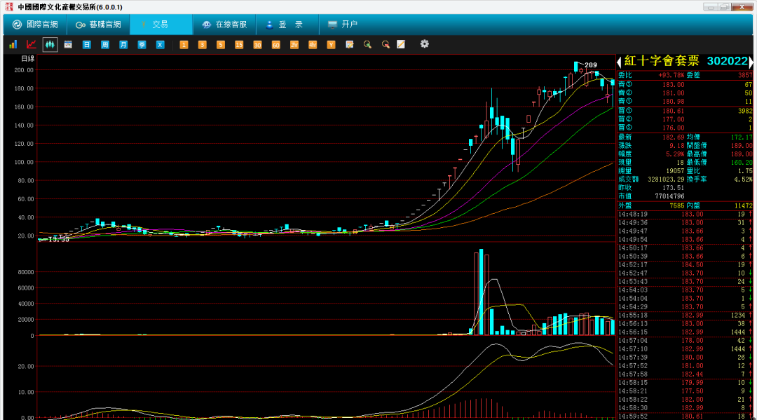Click buy level 3 price 176.00
Image resolution: width=757 pixels, height=420 pixels.
(673, 128)
